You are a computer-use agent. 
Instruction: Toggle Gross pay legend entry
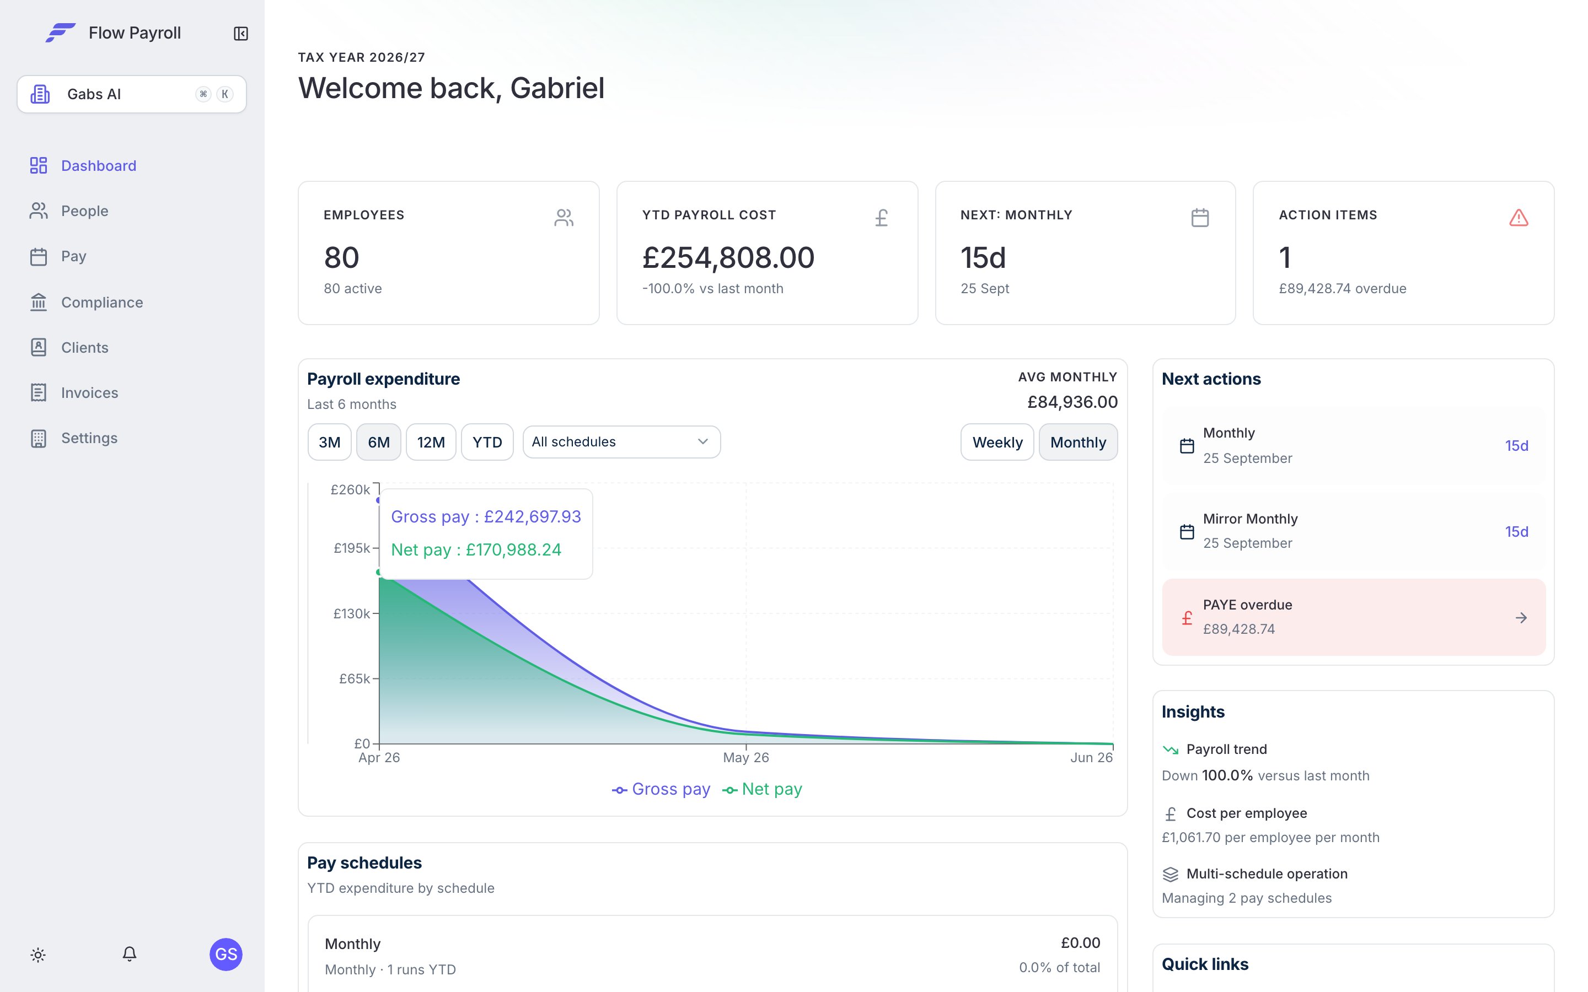click(x=661, y=789)
